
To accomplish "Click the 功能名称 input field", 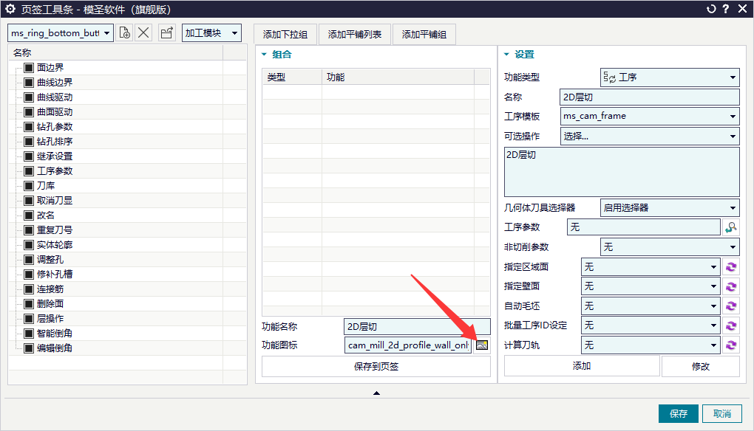I will point(417,326).
